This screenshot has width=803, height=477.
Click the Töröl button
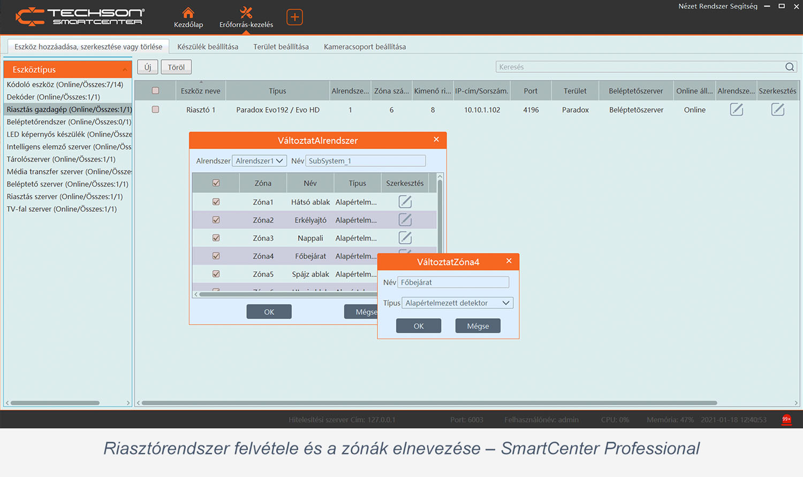click(x=176, y=67)
